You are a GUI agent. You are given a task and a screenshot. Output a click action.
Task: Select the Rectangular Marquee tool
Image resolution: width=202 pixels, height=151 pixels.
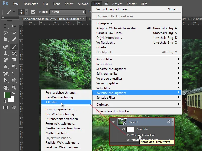pyautogui.click(x=5, y=26)
